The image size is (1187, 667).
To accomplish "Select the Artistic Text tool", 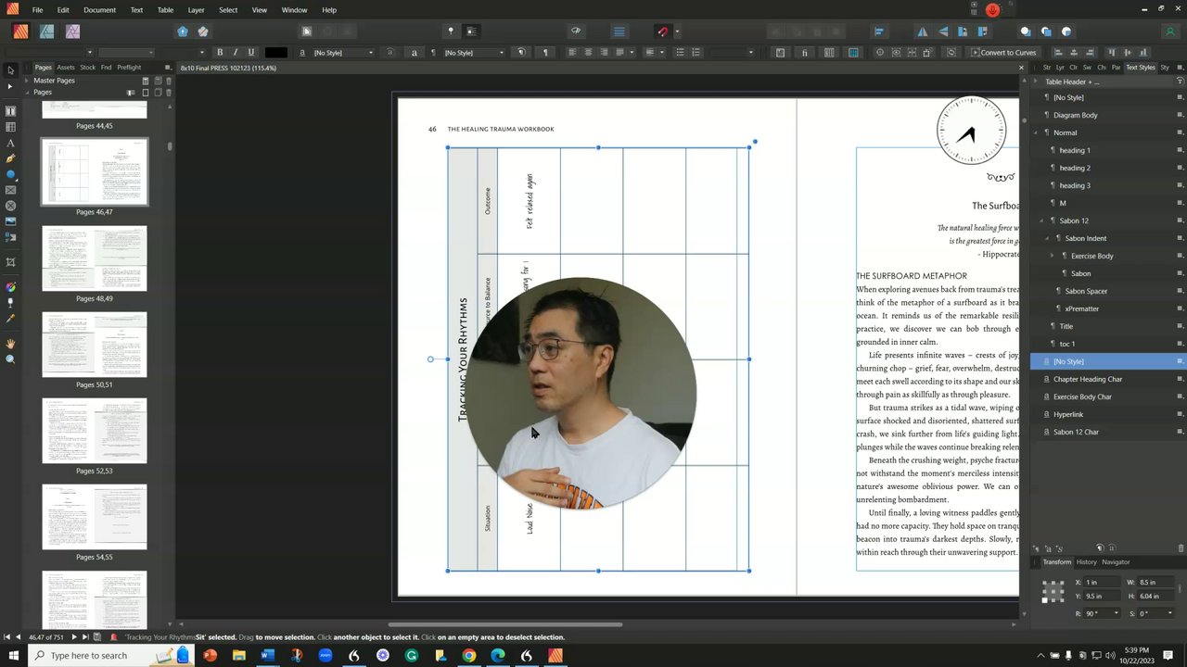I will click(10, 143).
